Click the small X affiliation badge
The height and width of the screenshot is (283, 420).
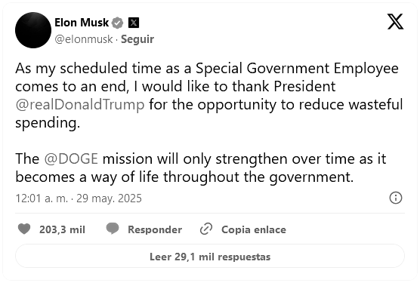pos(134,23)
